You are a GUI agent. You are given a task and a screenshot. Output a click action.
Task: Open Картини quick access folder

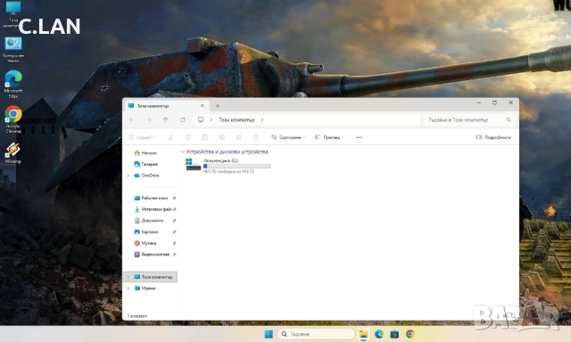tap(146, 232)
